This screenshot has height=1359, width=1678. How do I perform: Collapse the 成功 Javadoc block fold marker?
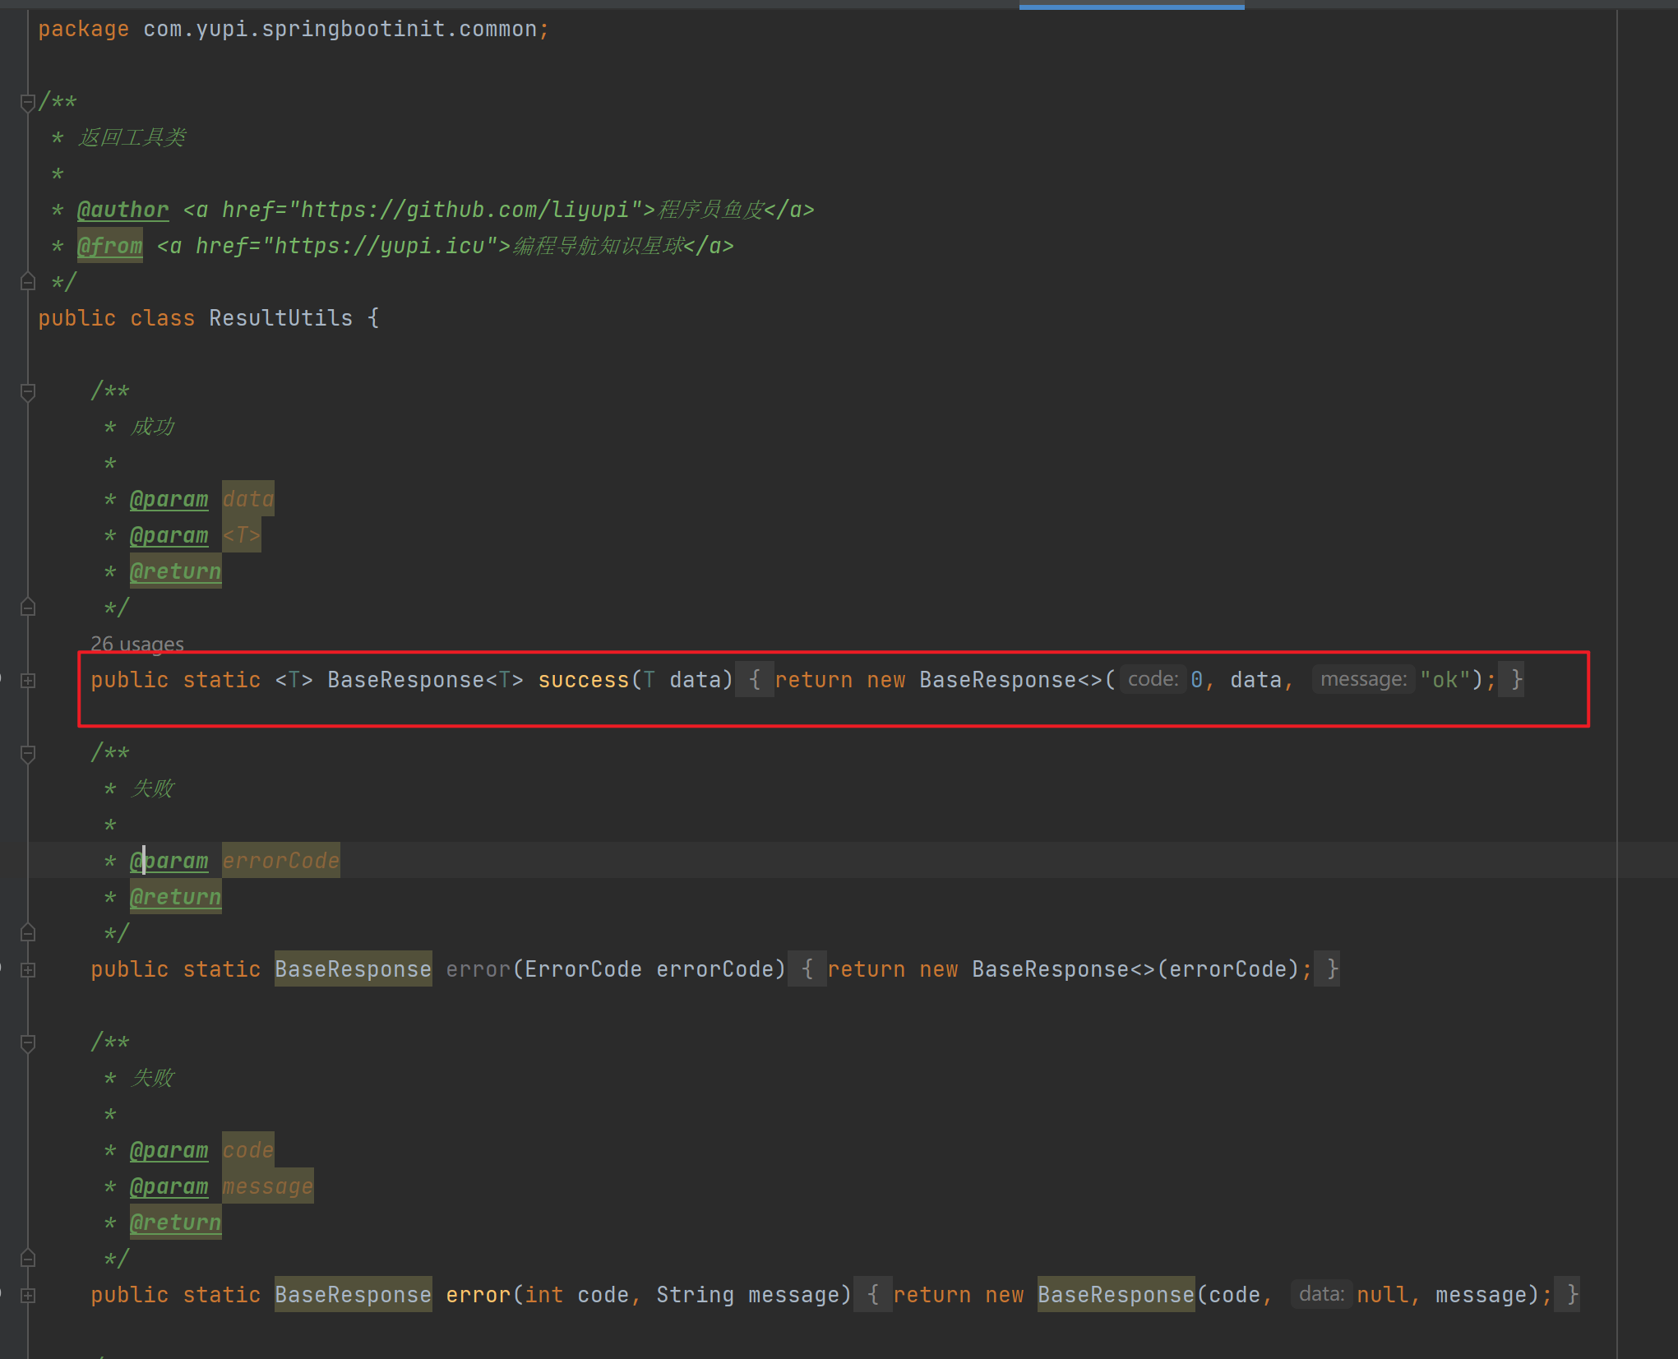click(27, 392)
